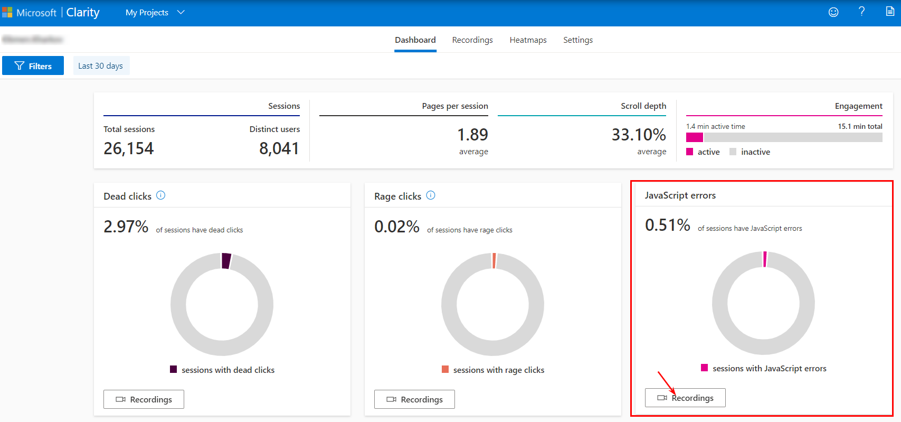The width and height of the screenshot is (901, 422).
Task: Switch to the Dashboard tab
Action: pos(415,40)
